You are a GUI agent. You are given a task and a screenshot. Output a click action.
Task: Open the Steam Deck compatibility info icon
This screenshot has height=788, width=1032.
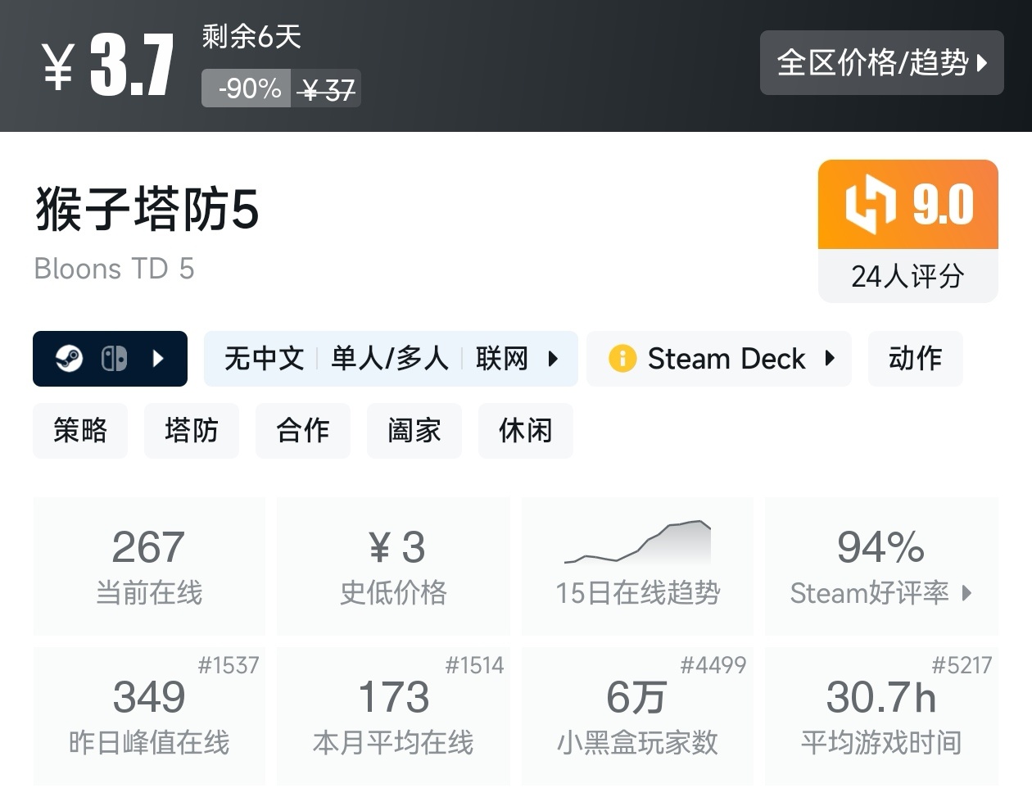(622, 358)
